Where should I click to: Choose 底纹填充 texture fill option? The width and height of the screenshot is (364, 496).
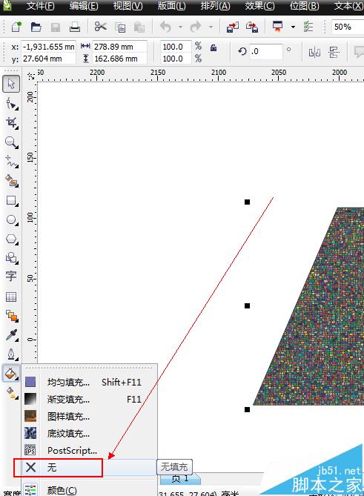[89, 434]
